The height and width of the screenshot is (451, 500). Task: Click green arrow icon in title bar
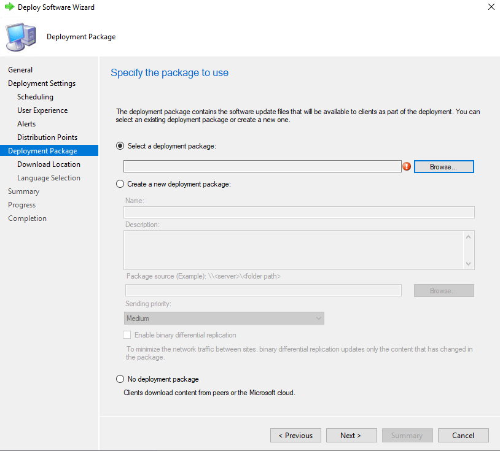[9, 7]
